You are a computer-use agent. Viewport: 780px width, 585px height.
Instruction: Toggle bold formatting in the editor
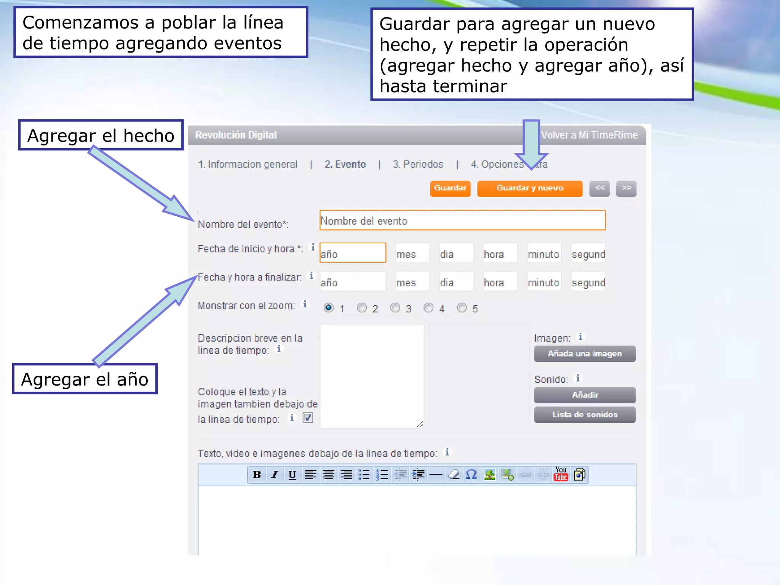[x=257, y=475]
